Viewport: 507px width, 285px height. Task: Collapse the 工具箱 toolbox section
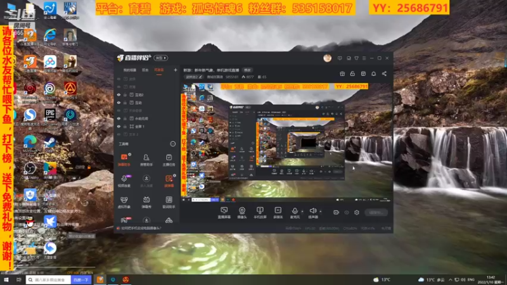(173, 144)
